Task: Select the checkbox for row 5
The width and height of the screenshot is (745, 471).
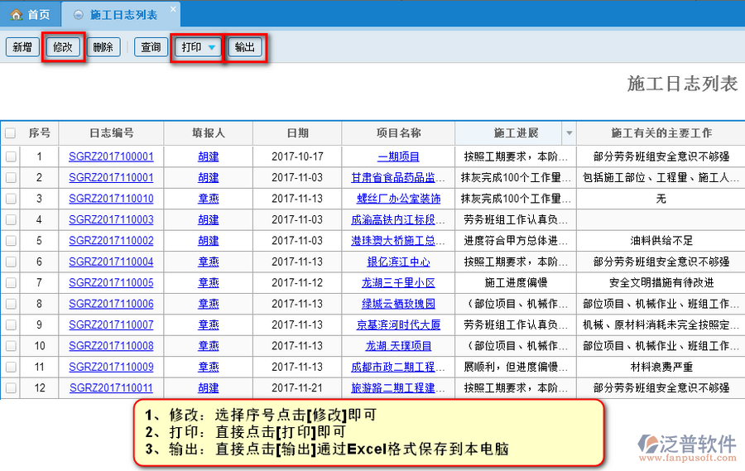Action: 10,241
